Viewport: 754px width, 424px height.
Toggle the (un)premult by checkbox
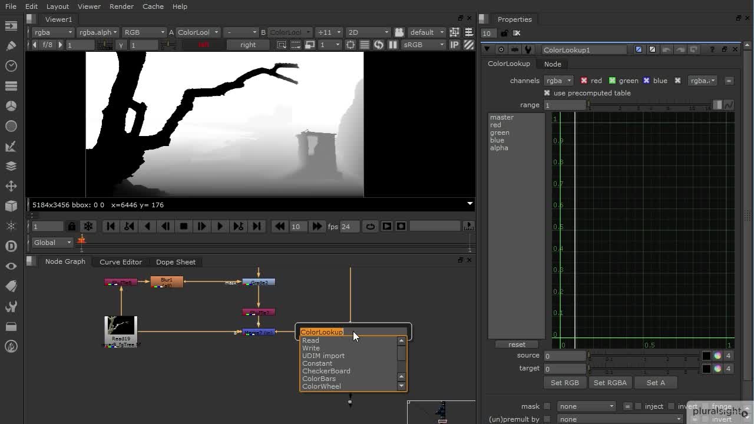coord(547,419)
